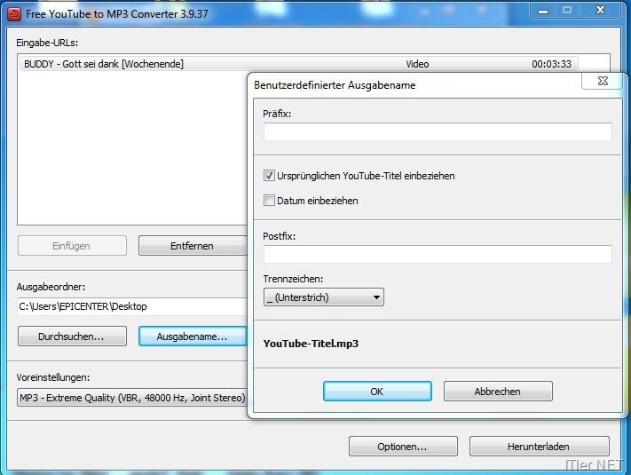Click the Entfernen button
This screenshot has height=475, width=631.
(193, 246)
